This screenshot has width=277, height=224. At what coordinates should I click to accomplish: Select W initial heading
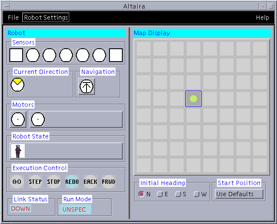tap(200, 194)
